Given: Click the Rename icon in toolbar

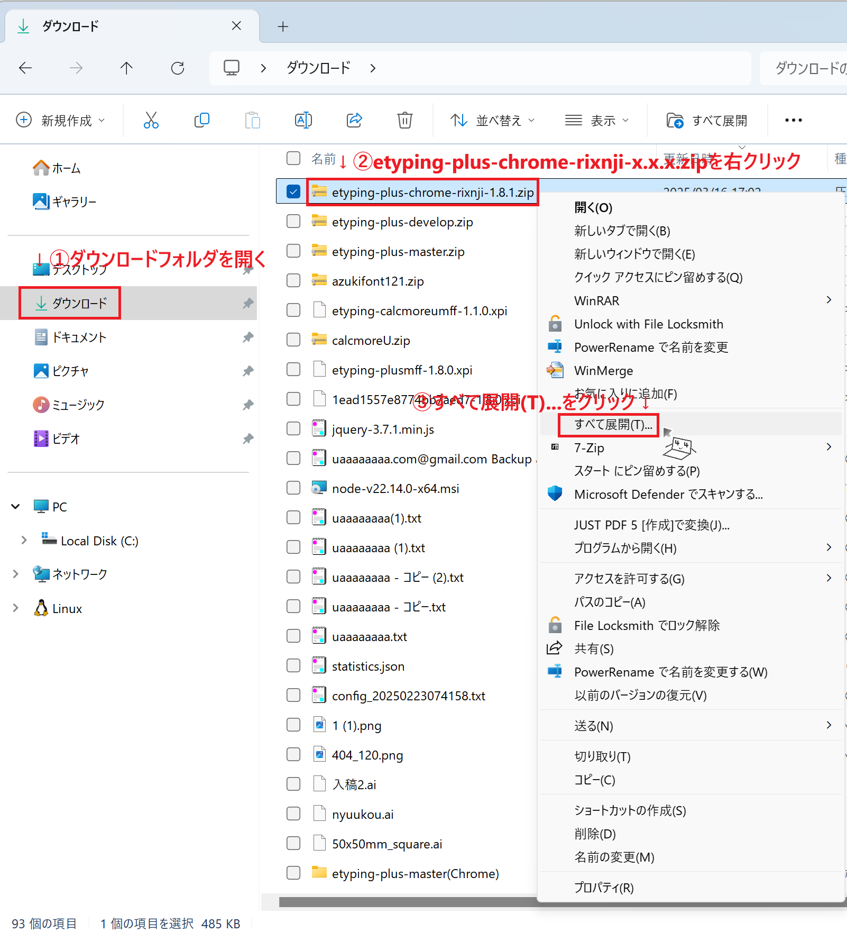Looking at the screenshot, I should pos(303,120).
